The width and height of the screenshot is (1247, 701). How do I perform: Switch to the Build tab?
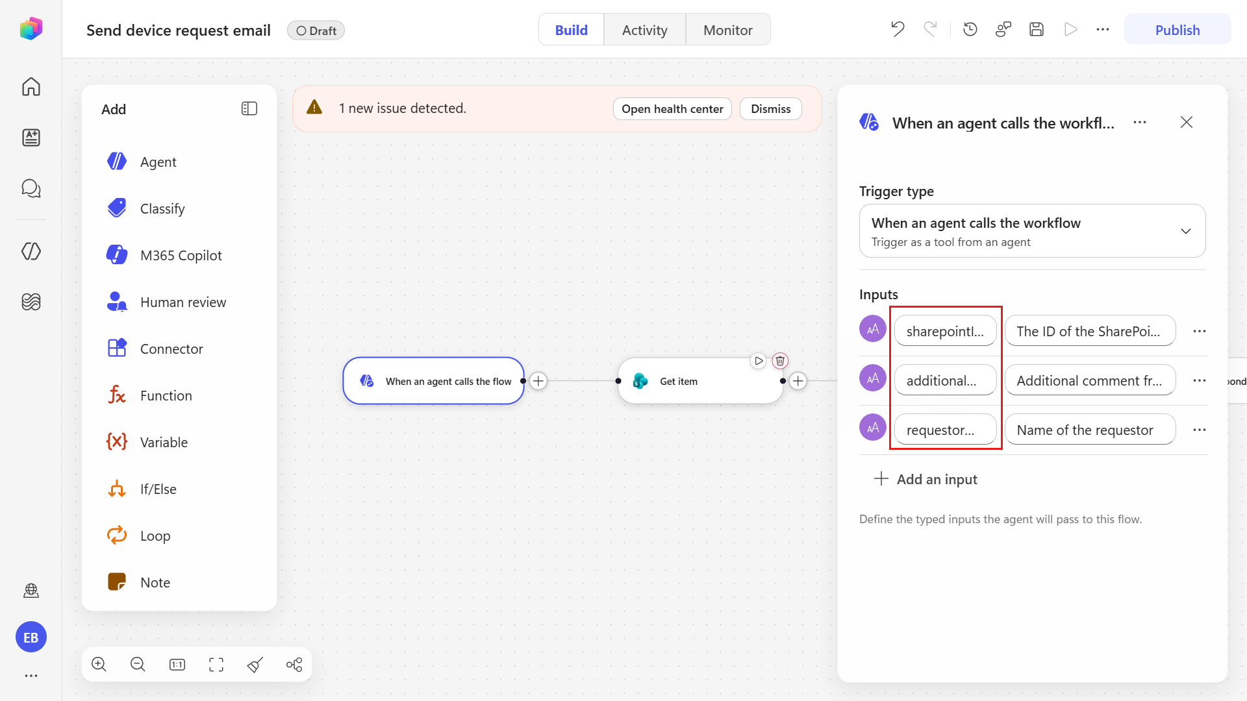click(x=572, y=30)
